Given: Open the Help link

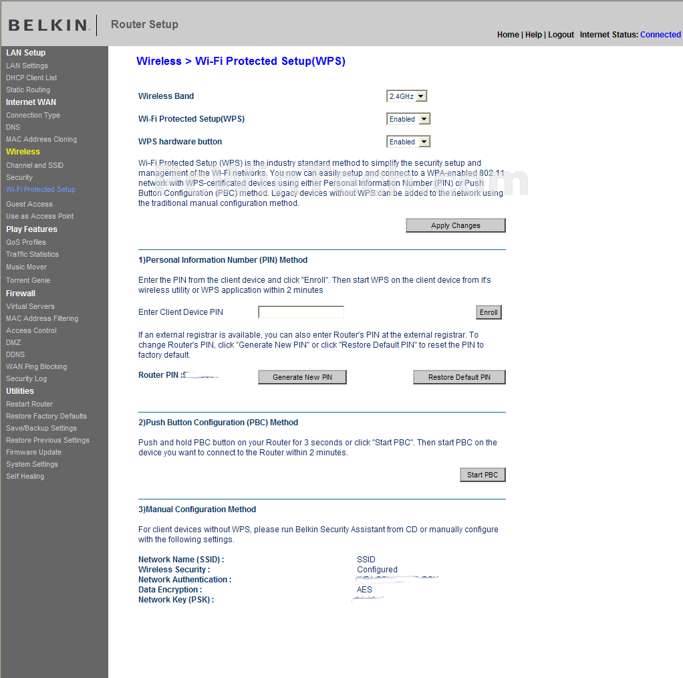Looking at the screenshot, I should 533,34.
